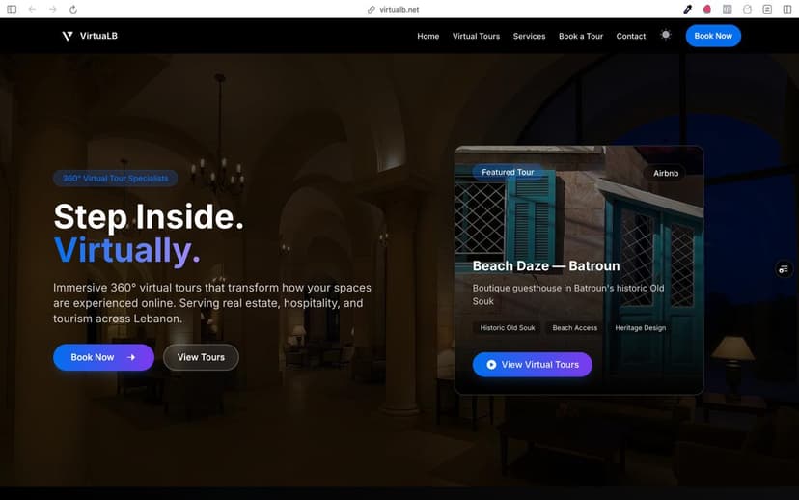Open the Contact navigation link
Viewport: 799px width, 500px height.
(631, 36)
